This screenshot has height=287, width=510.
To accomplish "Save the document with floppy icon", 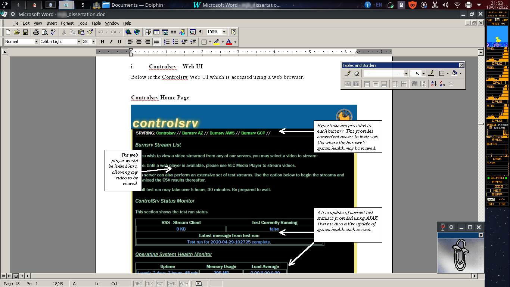I will pyautogui.click(x=25, y=32).
